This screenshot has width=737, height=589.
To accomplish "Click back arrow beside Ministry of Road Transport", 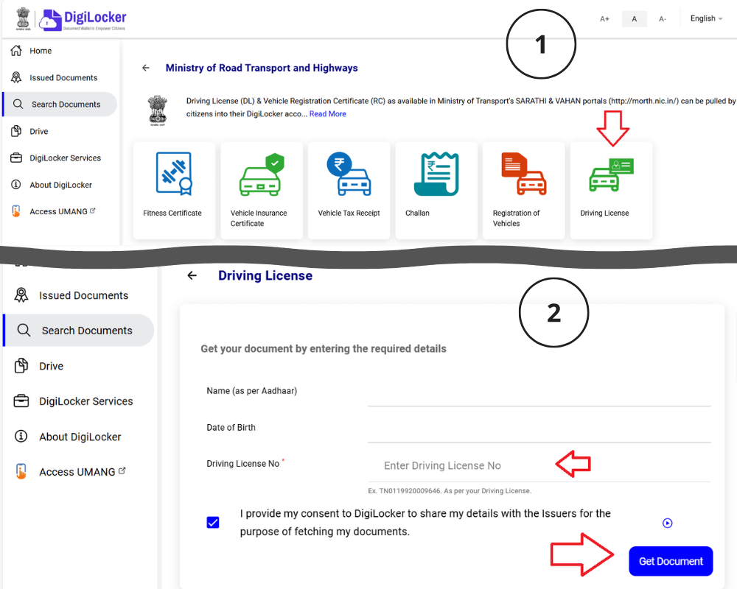I will [x=146, y=68].
